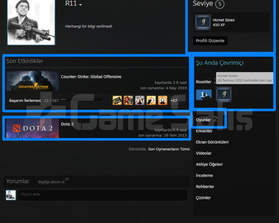
Task: Click 'son oynanma: 26 Tem 2013' text
Action: tap(163, 135)
